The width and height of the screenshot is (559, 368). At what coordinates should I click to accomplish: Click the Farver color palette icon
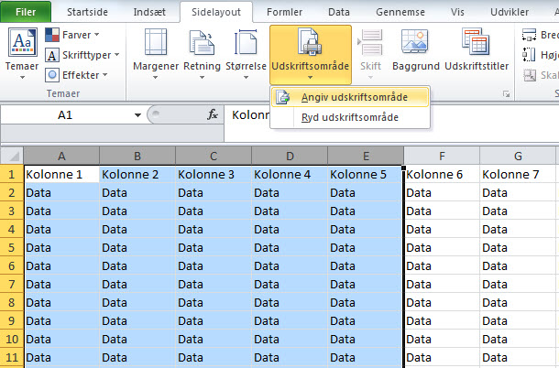(x=52, y=35)
